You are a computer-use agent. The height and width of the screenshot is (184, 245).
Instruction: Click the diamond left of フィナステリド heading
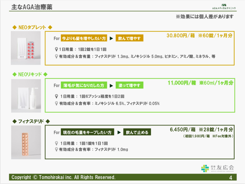click(15, 121)
